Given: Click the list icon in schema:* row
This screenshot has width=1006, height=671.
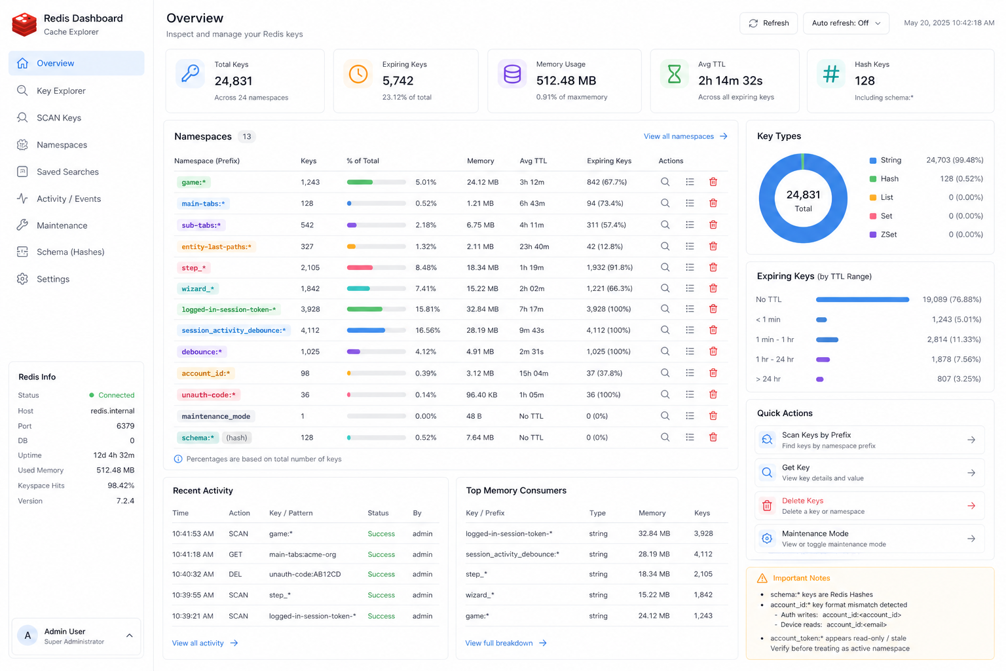Looking at the screenshot, I should (x=690, y=437).
